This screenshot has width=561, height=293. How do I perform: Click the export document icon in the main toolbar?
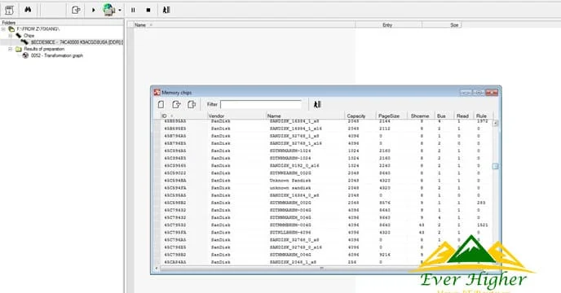(x=76, y=10)
